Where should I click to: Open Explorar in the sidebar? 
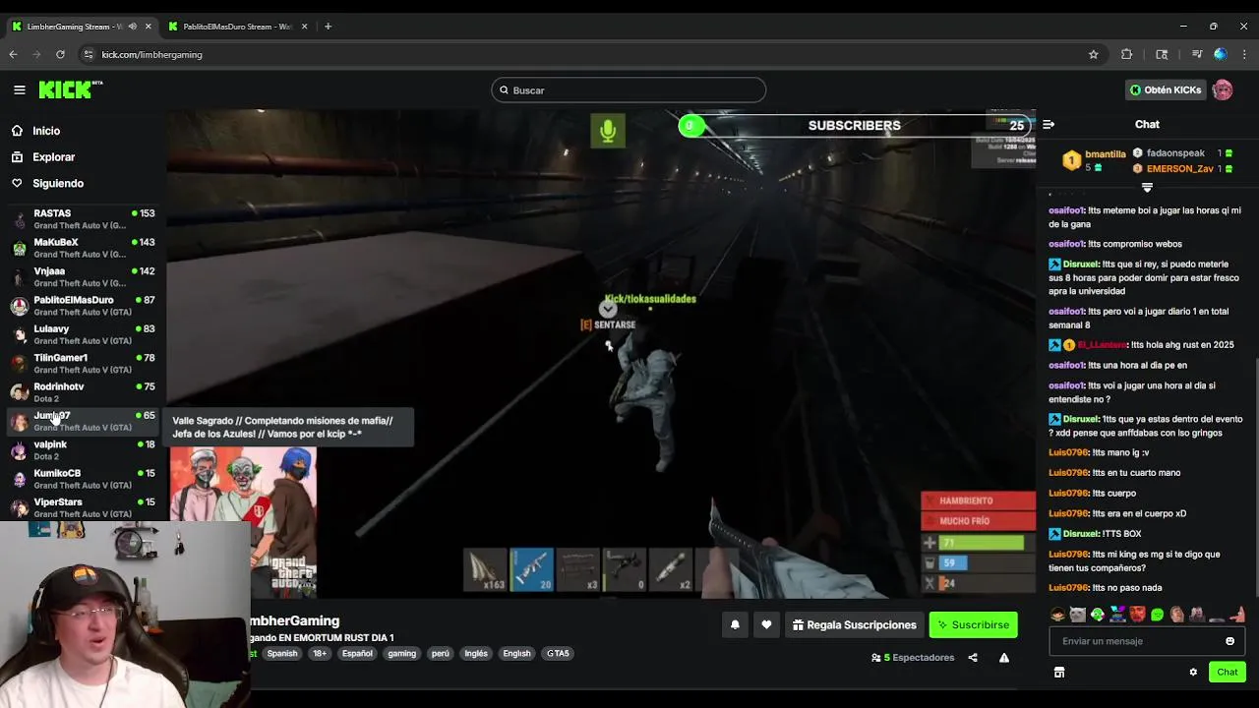pyautogui.click(x=54, y=157)
